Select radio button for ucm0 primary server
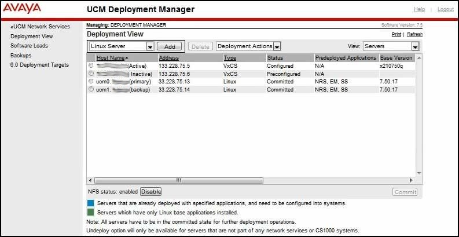459x237 pixels. 91,82
